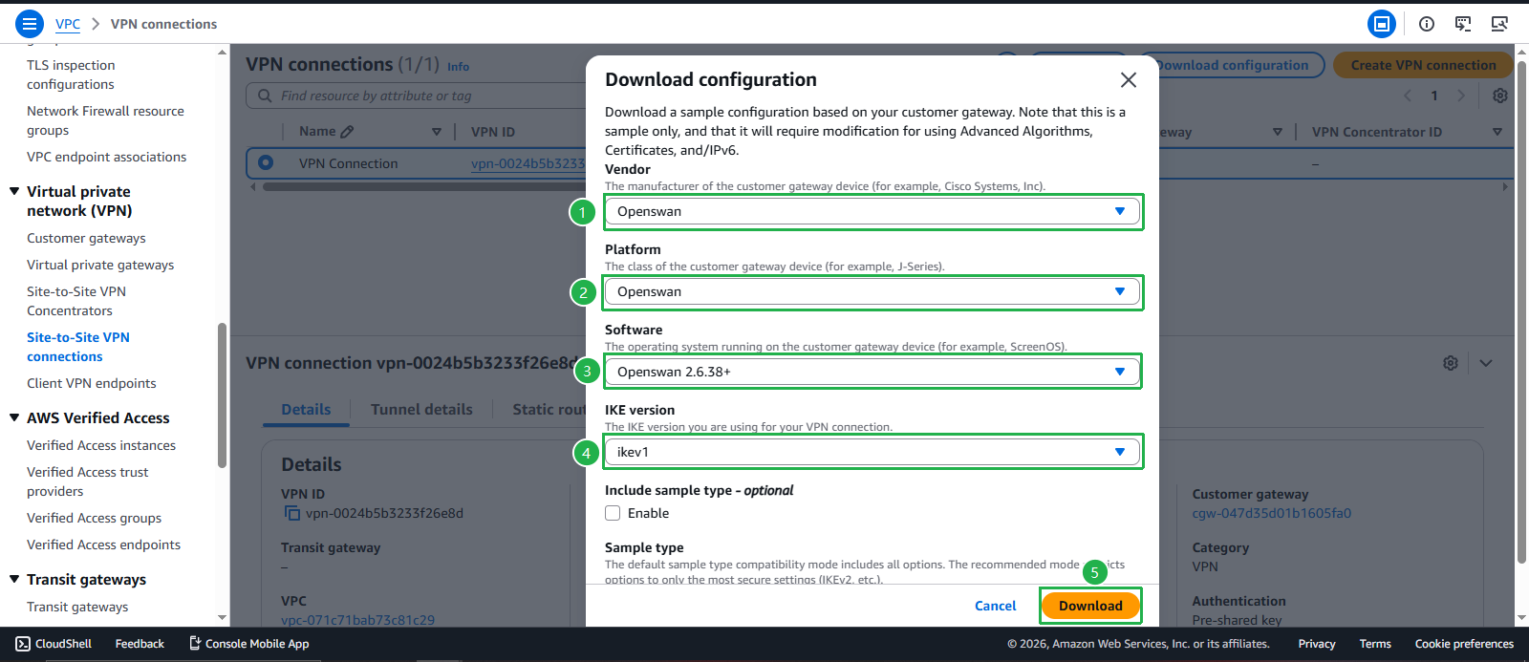Switch to the Details tab
1529x662 pixels.
click(306, 409)
